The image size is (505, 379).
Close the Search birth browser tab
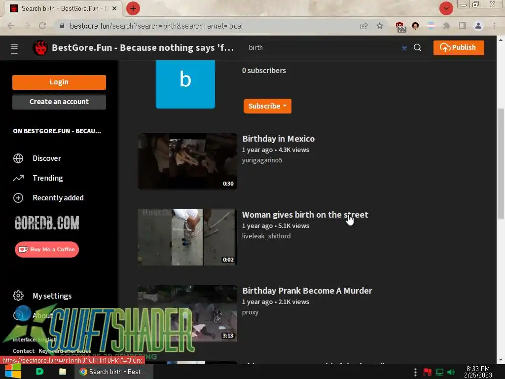pyautogui.click(x=114, y=9)
